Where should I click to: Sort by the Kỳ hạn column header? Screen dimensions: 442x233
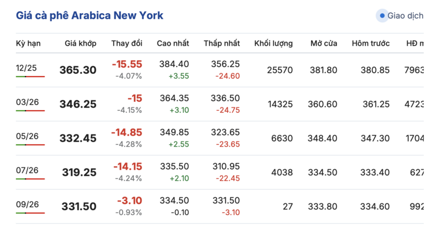[28, 44]
